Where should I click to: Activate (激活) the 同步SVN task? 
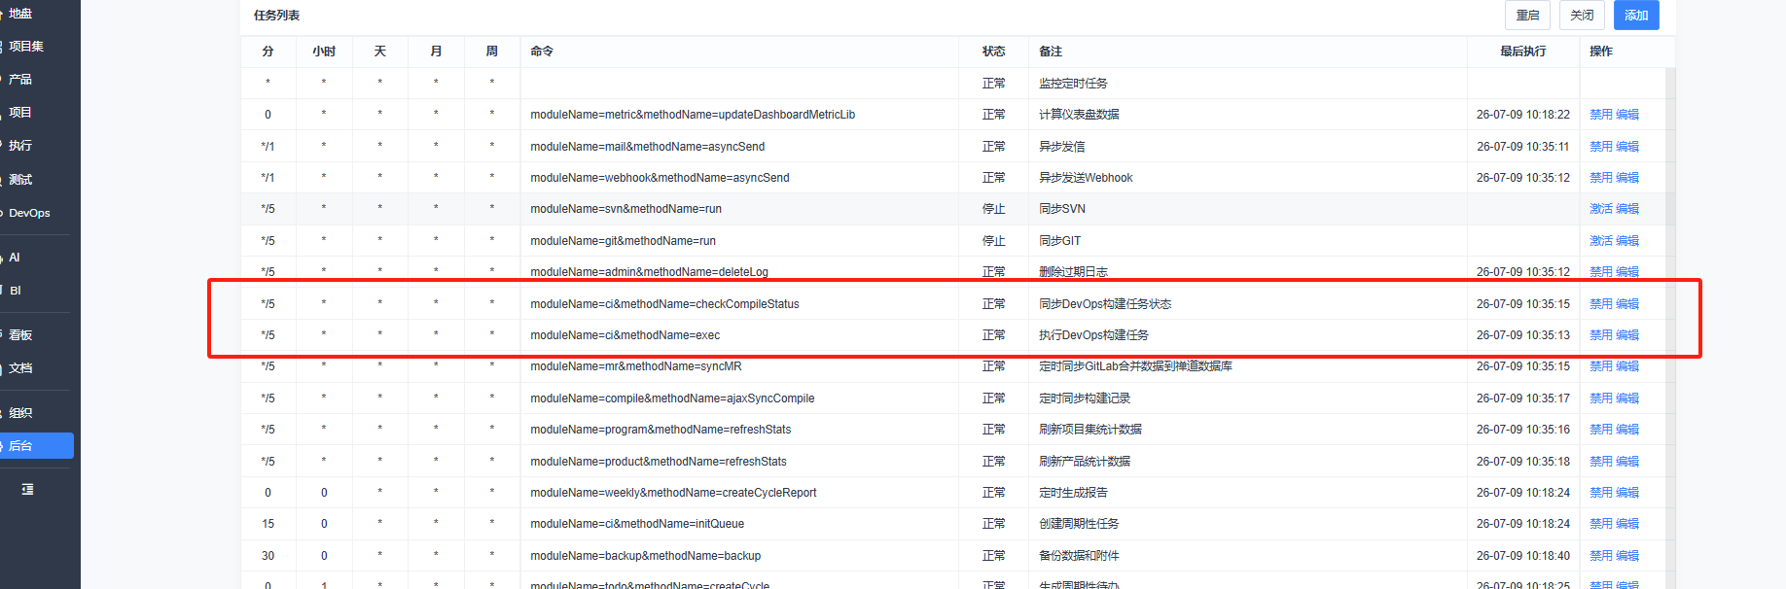coord(1601,209)
